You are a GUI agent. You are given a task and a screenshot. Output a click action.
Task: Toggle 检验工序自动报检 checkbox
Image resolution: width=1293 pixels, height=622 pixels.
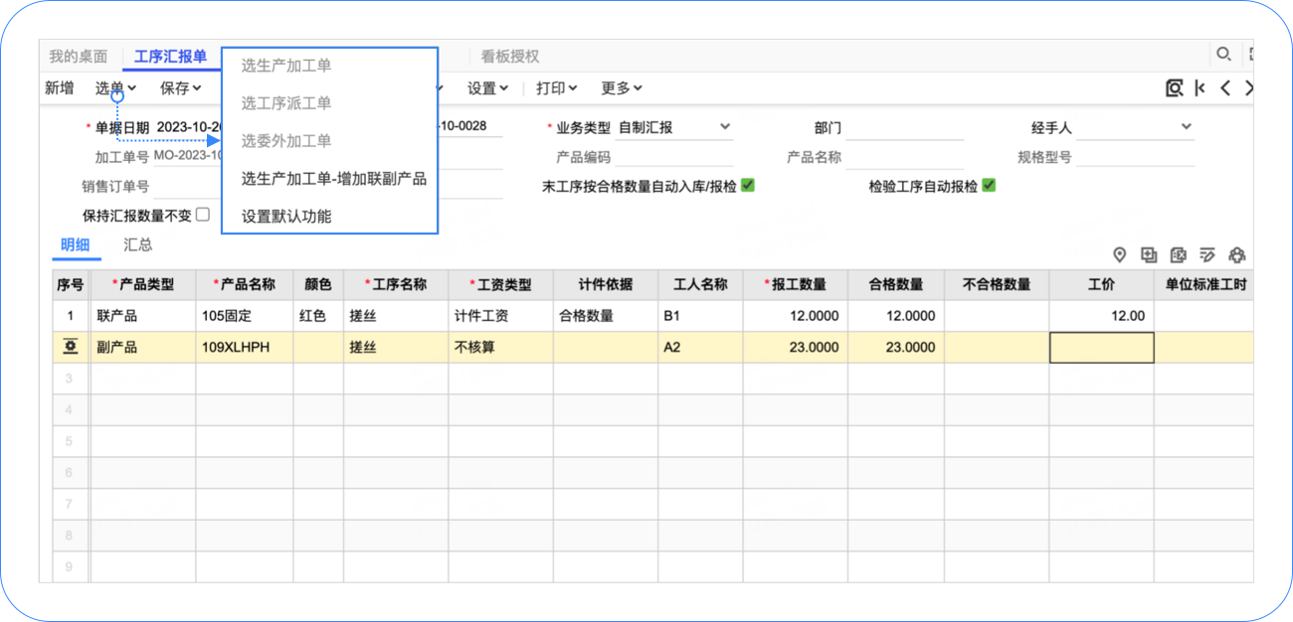(x=989, y=185)
